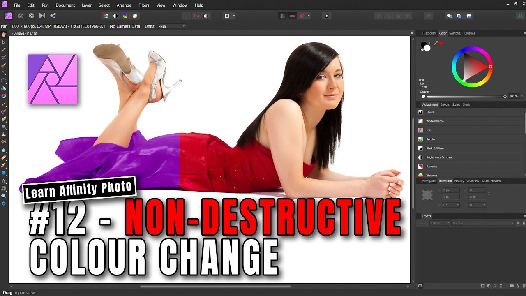The width and height of the screenshot is (526, 296).
Task: Select the Gradient tool
Action: (4, 96)
